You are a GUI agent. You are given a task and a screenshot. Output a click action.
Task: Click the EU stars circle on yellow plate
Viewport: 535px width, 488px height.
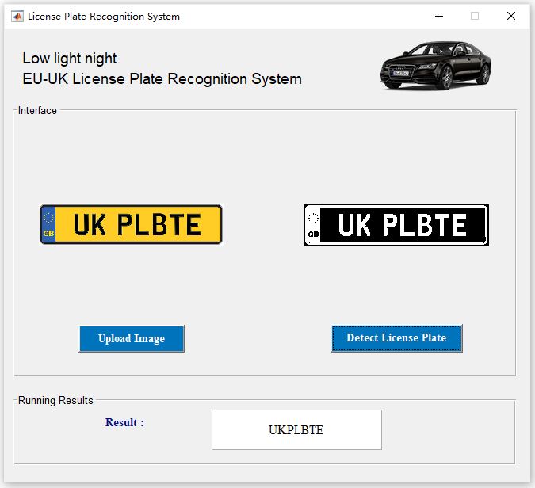pyautogui.click(x=48, y=218)
